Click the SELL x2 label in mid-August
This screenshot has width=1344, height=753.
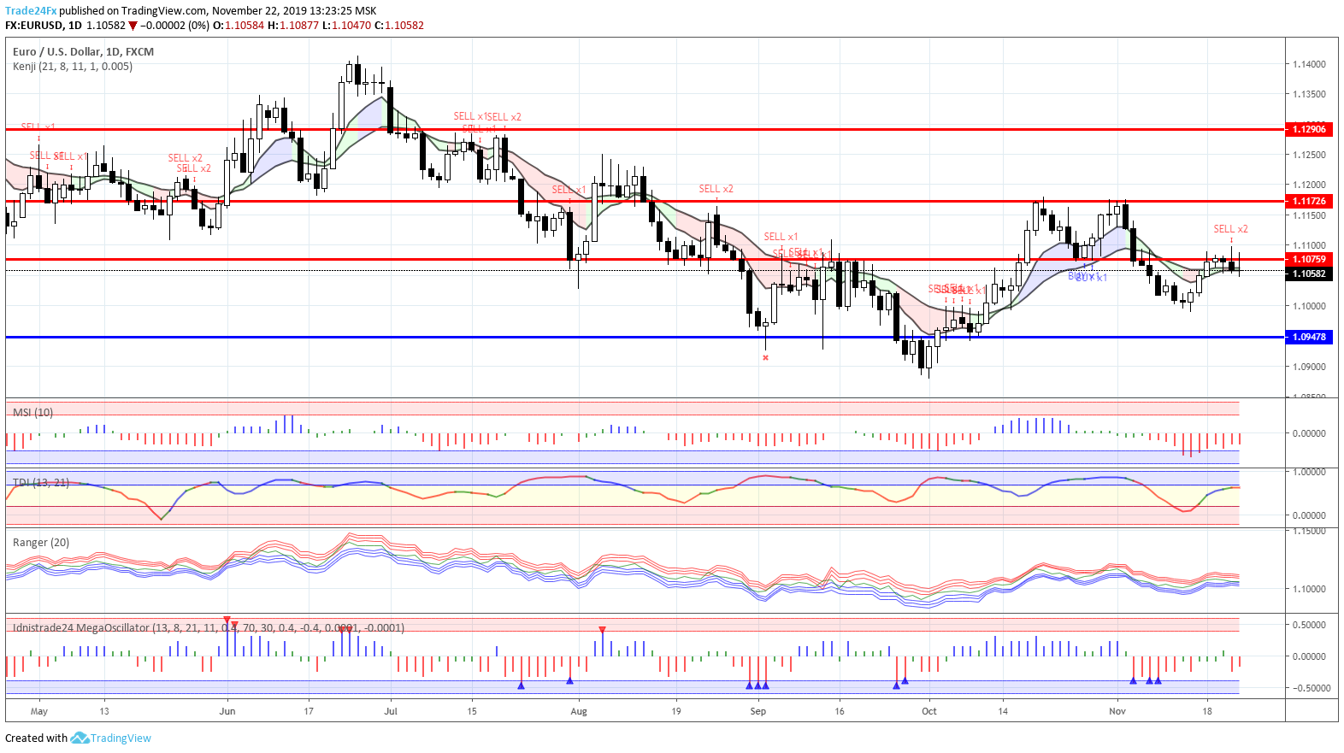[716, 189]
